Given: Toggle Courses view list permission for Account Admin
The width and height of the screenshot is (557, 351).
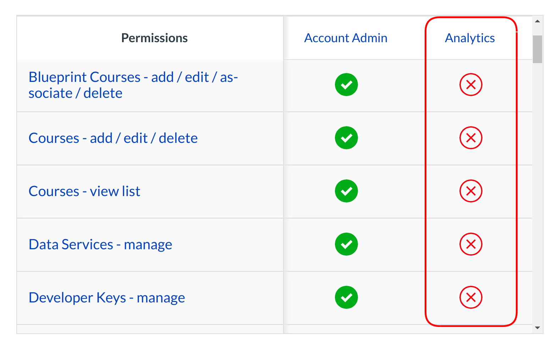Looking at the screenshot, I should click(x=346, y=191).
